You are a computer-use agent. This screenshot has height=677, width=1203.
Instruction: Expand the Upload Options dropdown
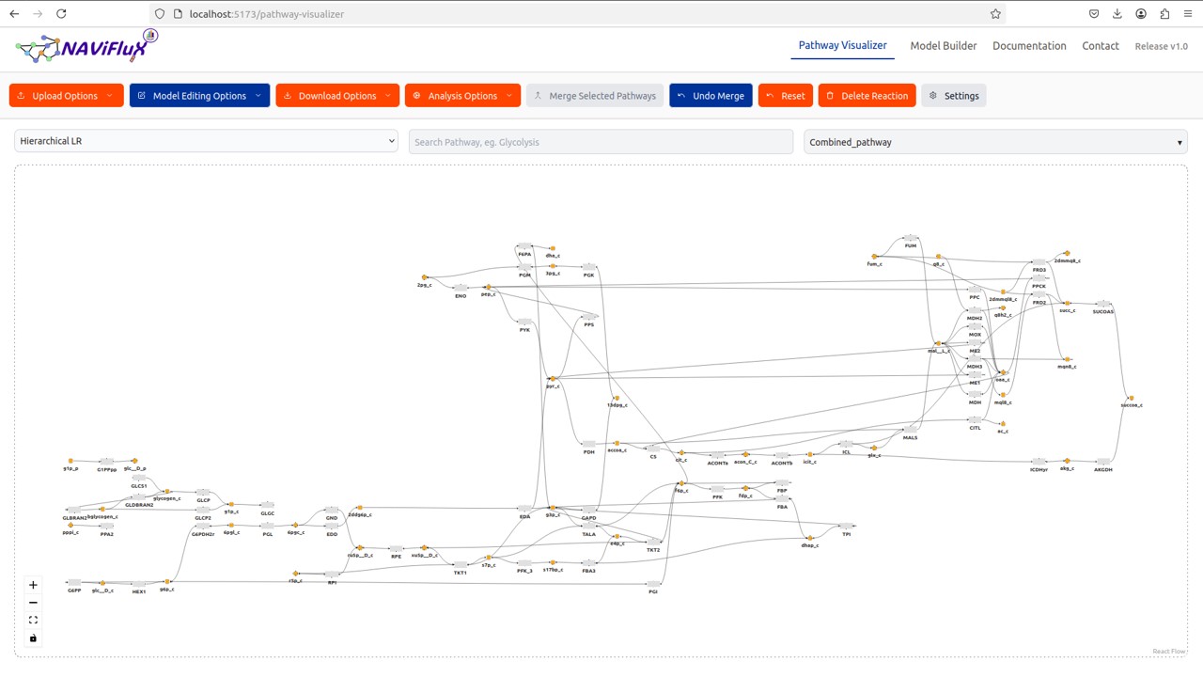pos(66,96)
